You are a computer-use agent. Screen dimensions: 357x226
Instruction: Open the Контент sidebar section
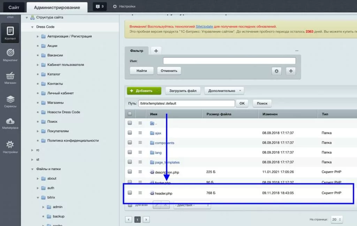[x=10, y=33]
